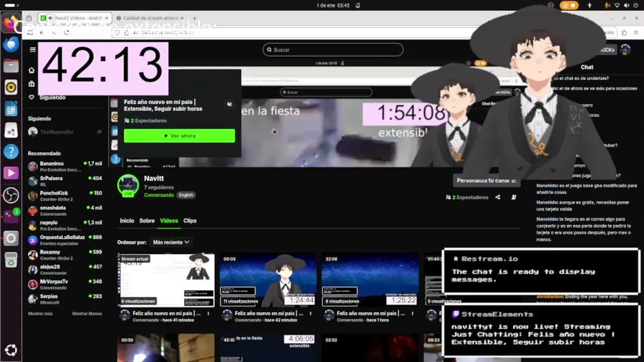Image resolution: width=644 pixels, height=362 pixels.
Task: Open the Settings gear dock icon
Action: 11,238
